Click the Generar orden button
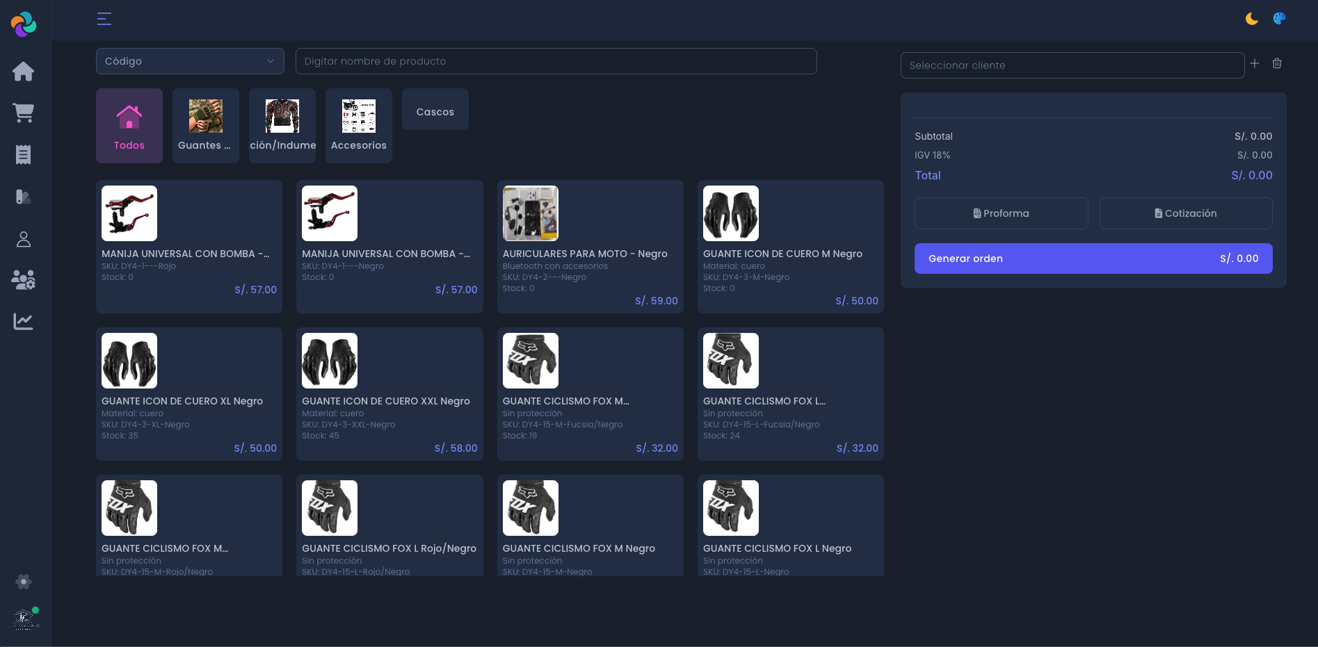The image size is (1318, 647). point(1093,259)
